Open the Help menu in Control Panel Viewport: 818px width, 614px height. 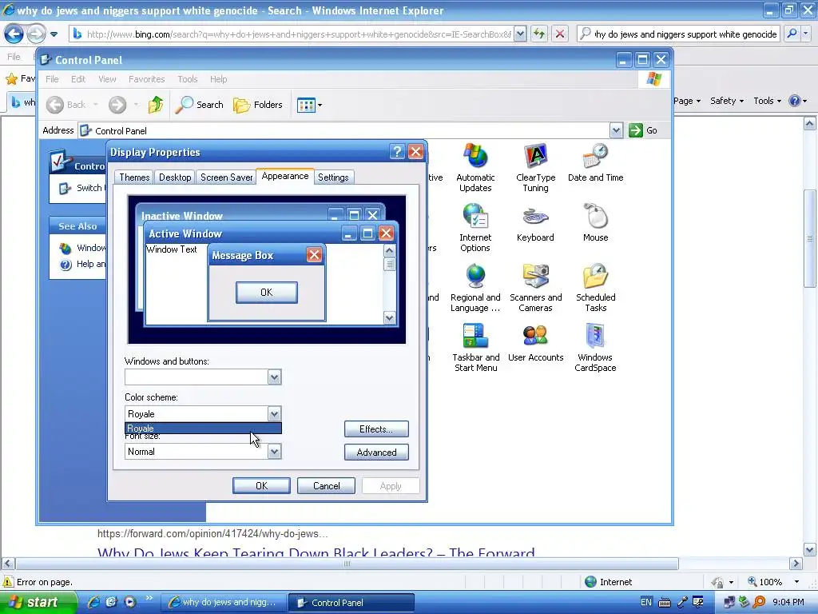[x=219, y=79]
